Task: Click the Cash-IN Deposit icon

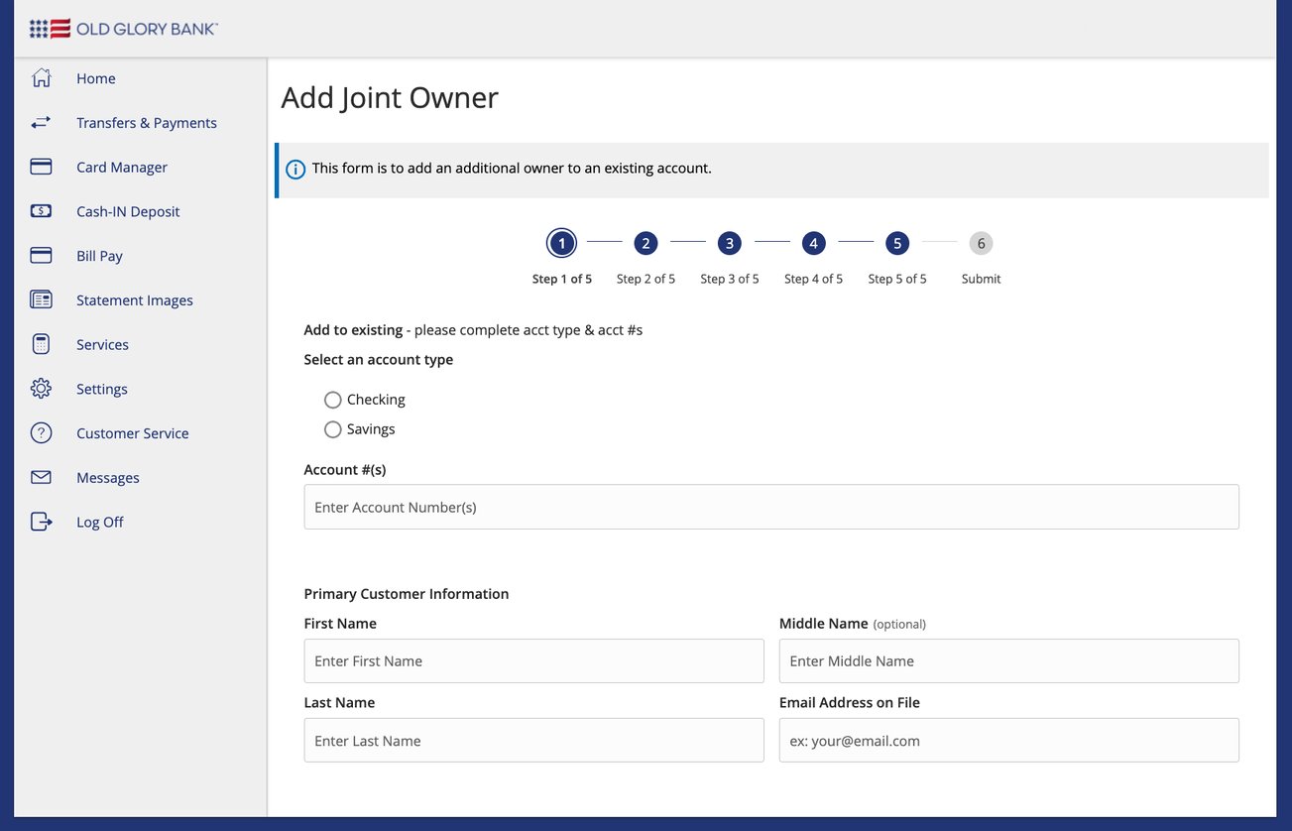Action: click(x=41, y=210)
